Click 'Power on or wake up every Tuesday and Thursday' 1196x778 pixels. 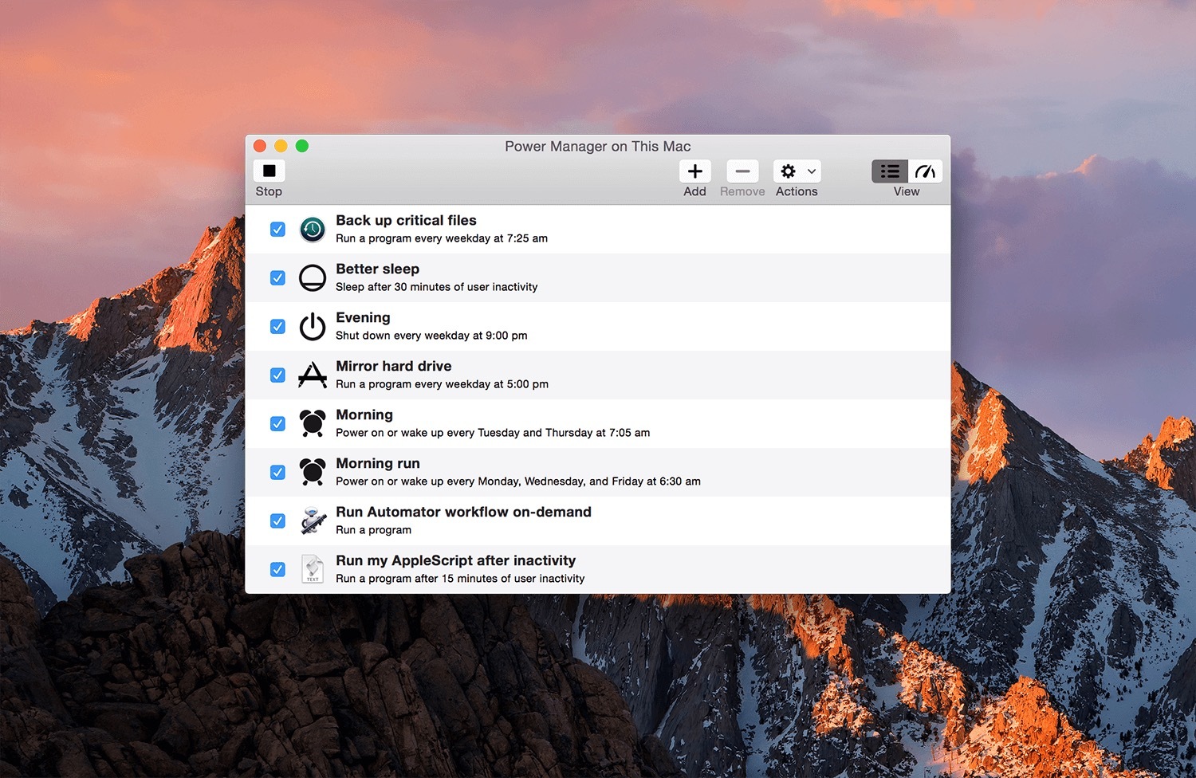tap(493, 433)
